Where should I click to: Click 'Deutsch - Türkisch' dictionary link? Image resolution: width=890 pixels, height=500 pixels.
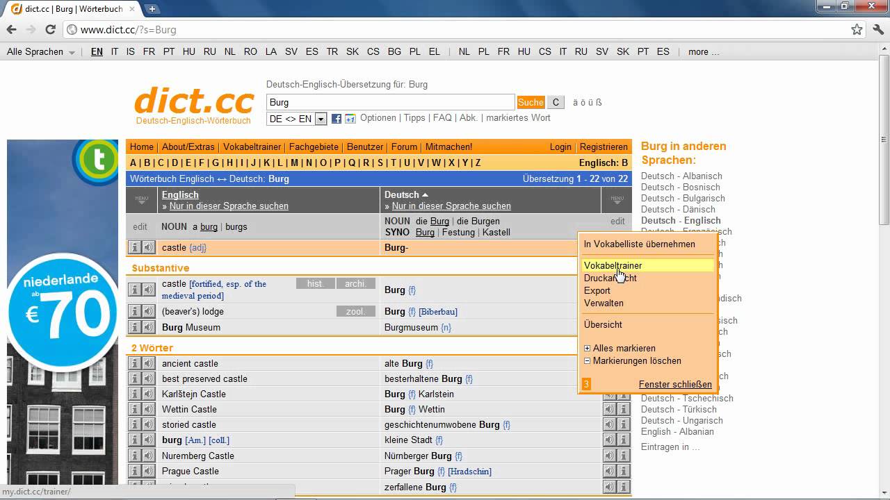tap(679, 409)
